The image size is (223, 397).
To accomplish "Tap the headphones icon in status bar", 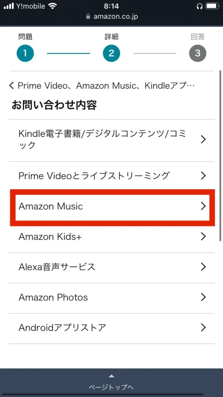I will pos(199,6).
